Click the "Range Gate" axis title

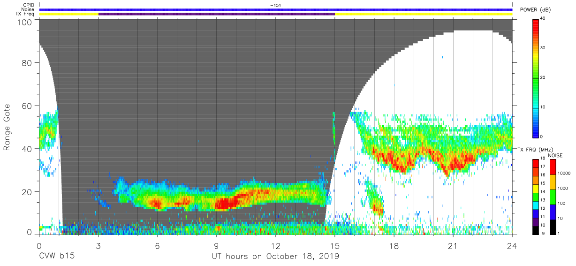pos(7,128)
